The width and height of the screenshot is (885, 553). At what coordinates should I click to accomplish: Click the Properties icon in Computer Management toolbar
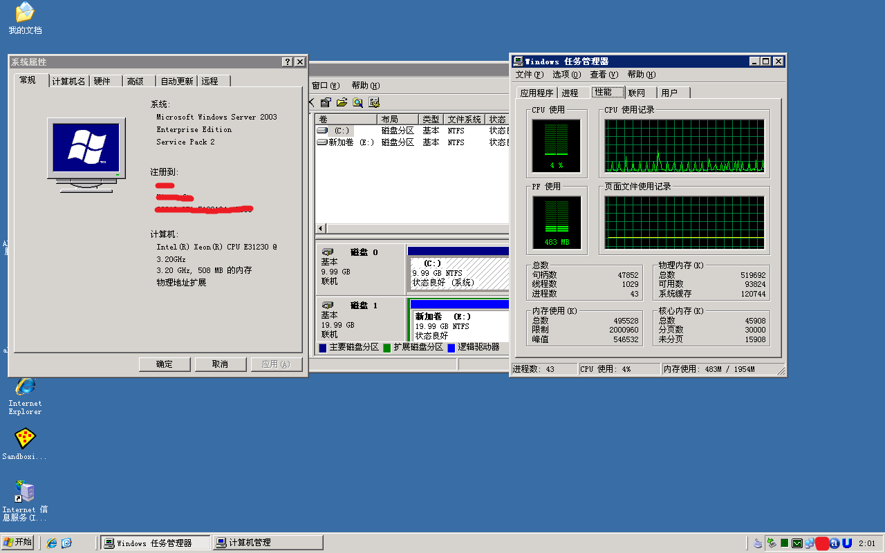click(326, 102)
